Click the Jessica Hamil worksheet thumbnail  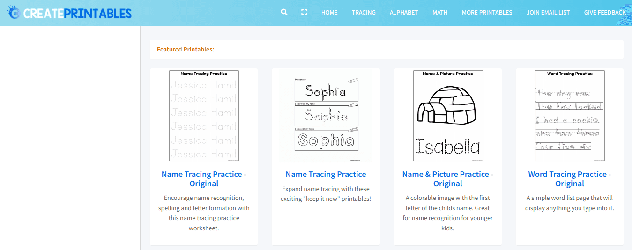(204, 116)
